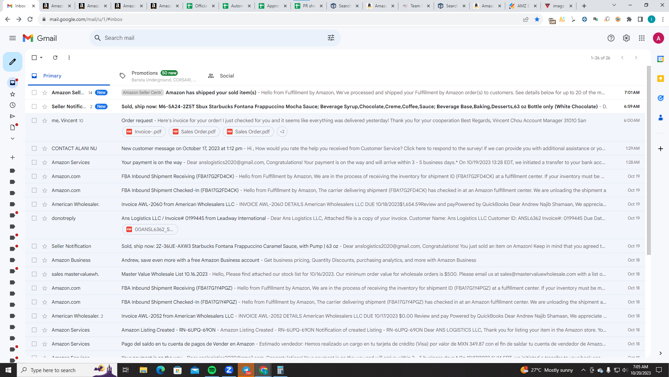Open Gmail Settings gear
669x377 pixels.
[626, 38]
